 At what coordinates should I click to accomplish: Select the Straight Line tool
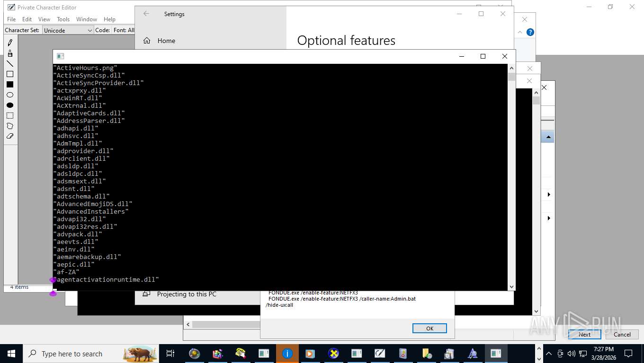tap(10, 64)
